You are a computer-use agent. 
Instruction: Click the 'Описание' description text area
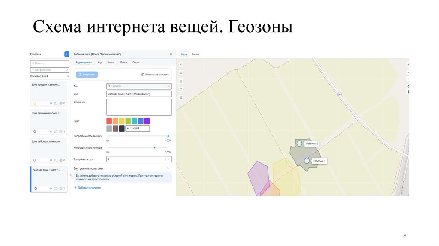pos(139,107)
